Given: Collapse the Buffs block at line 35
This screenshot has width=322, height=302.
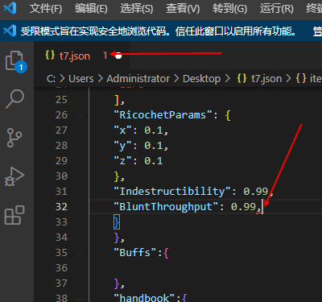Looking at the screenshot, I should point(80,253).
